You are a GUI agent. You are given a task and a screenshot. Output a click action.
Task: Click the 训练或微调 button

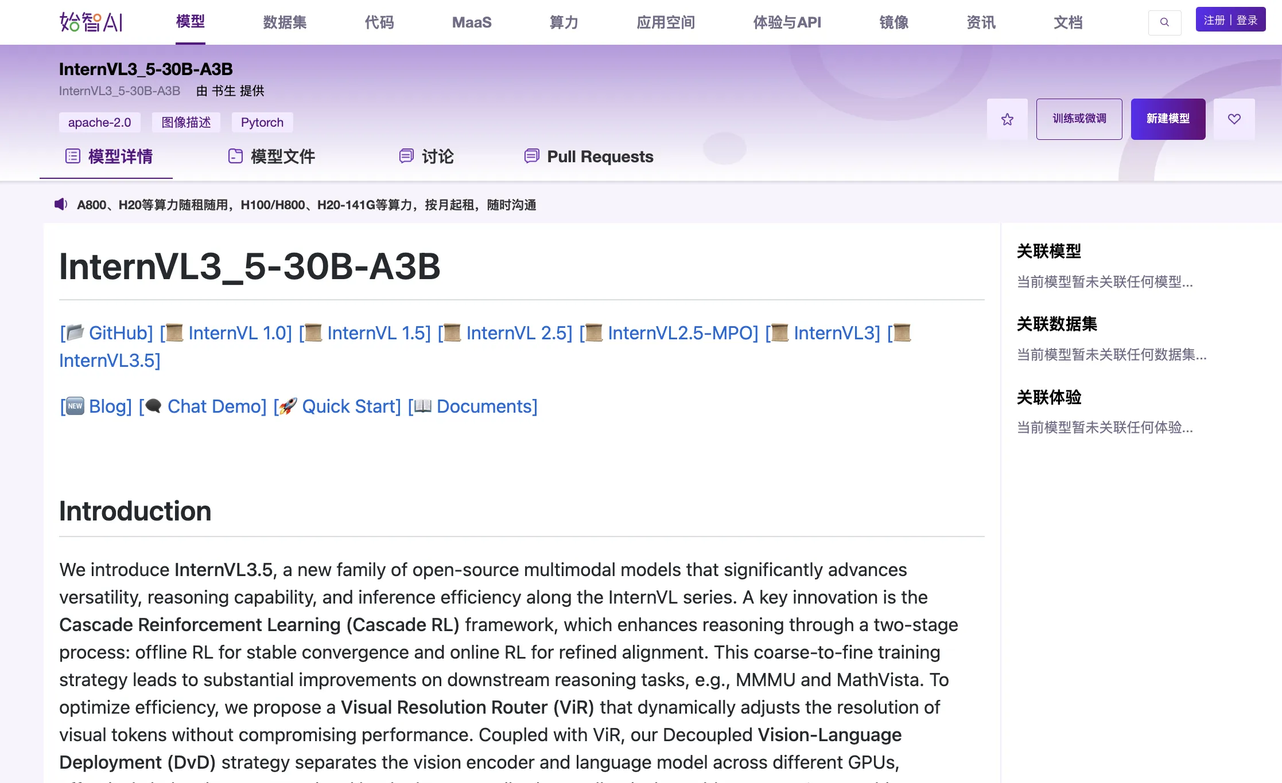1079,119
